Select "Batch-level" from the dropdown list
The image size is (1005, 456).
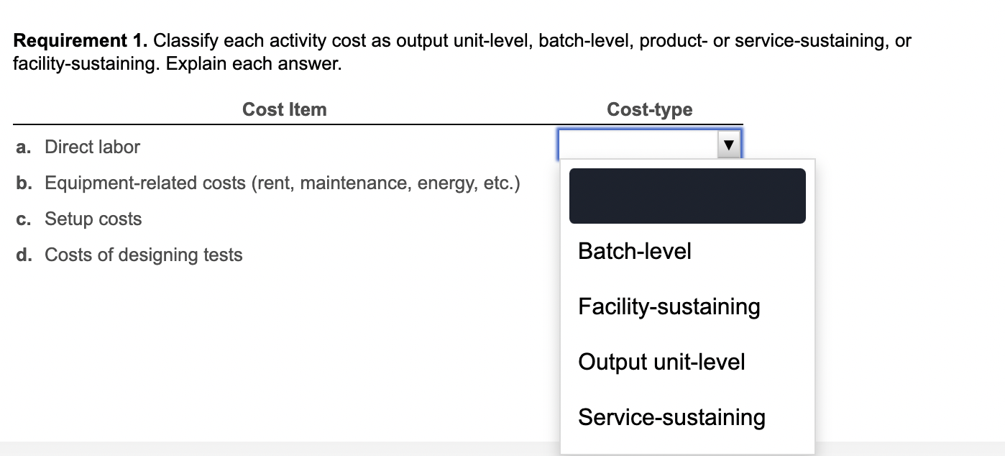[x=633, y=251]
